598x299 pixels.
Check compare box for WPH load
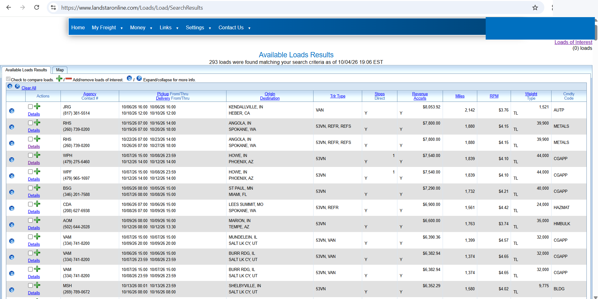(30, 155)
